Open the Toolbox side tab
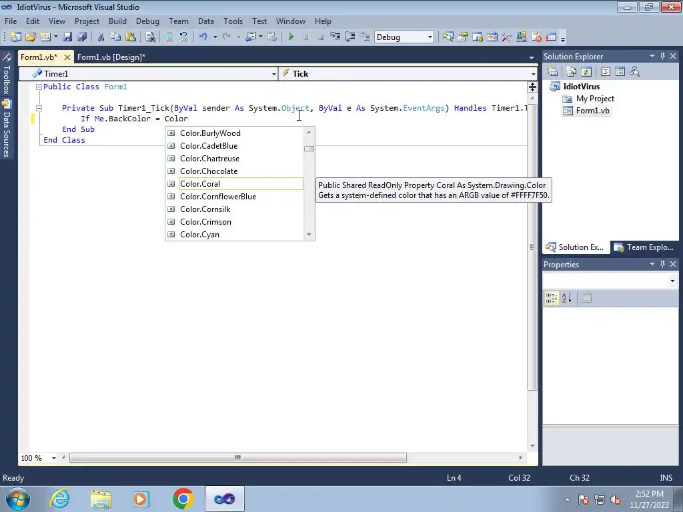 [7, 74]
